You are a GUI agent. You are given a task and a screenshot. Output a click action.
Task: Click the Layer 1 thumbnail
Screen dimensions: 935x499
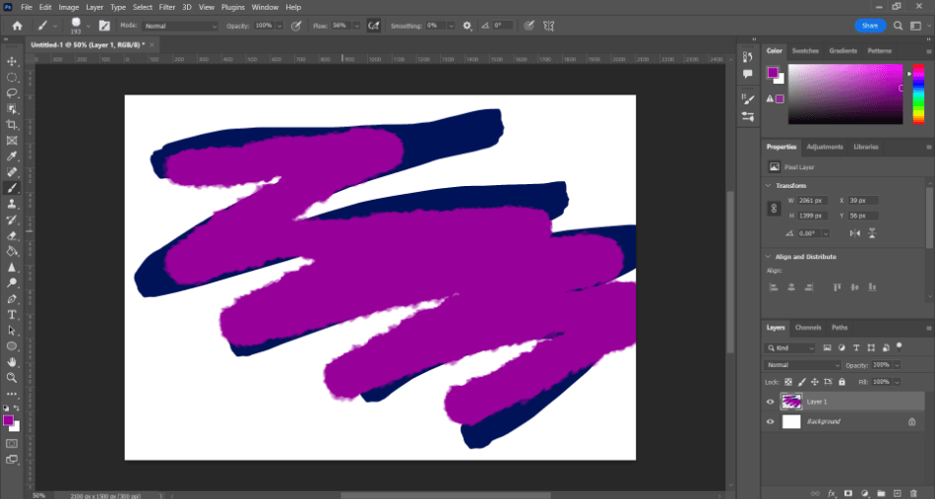[792, 402]
